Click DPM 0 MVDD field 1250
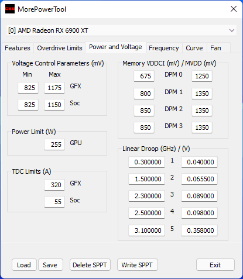Image resolution: width=243 pixels, height=279 pixels. click(202, 76)
